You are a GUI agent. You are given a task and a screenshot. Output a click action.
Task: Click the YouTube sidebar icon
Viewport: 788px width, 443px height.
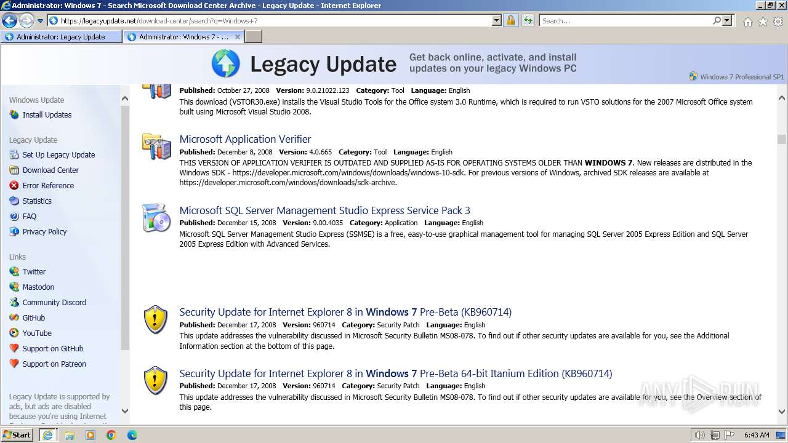pos(14,333)
